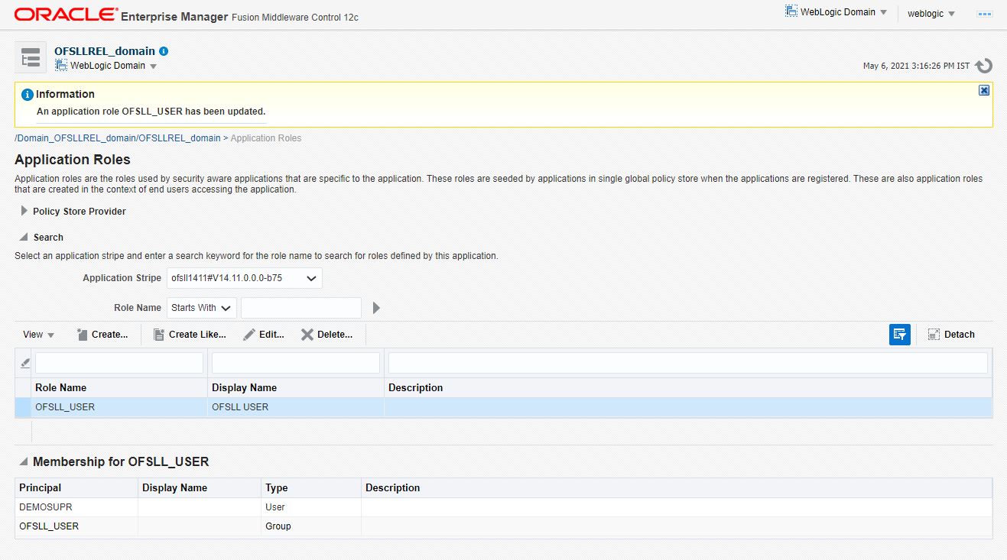Refresh the page with circular arrow icon
This screenshot has width=1007, height=560.
coord(984,66)
